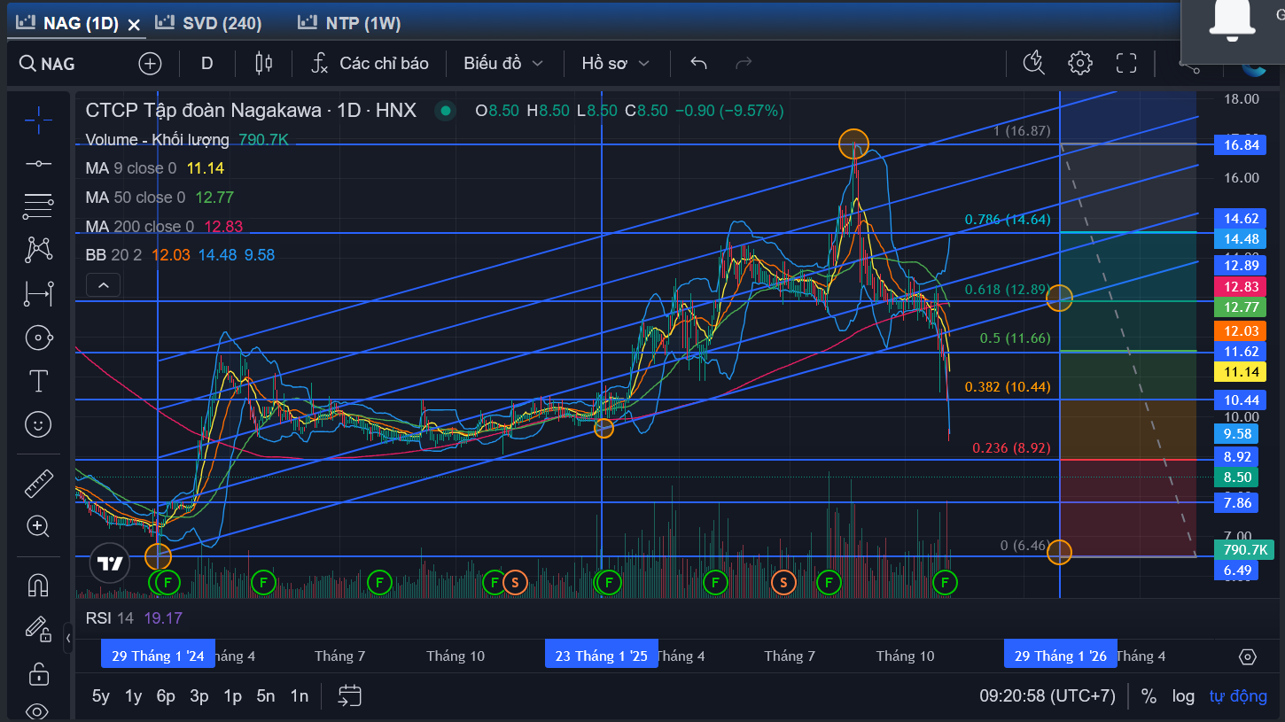
Task: Set chart range to 1p
Action: [232, 696]
